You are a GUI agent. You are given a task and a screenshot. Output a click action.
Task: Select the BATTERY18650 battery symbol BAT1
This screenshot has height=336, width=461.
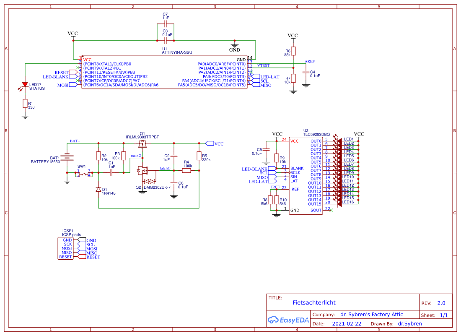tap(67, 157)
